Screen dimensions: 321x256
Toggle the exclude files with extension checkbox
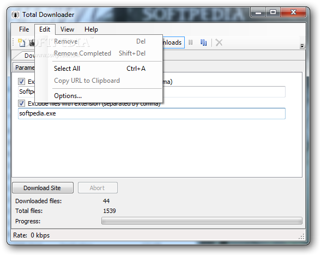[21, 103]
